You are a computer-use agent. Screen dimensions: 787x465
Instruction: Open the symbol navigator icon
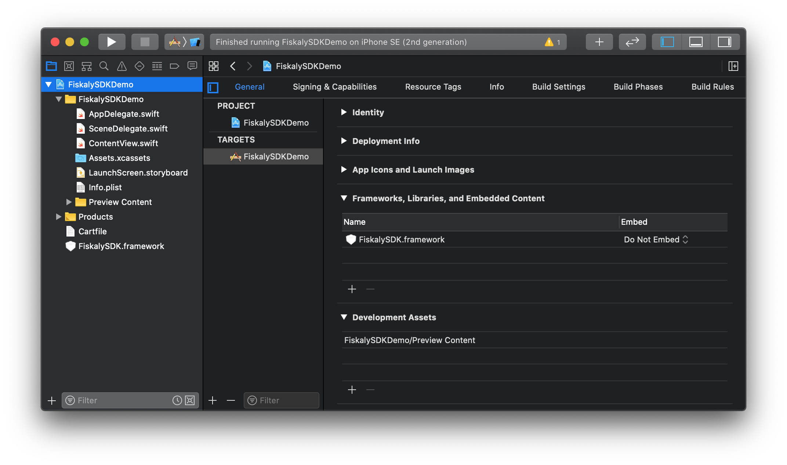point(87,66)
